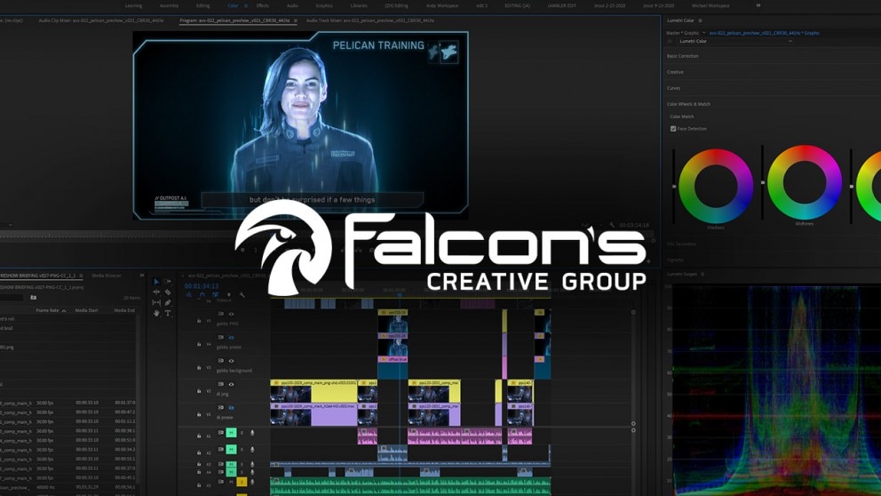Click the Media Start column header
881x496 pixels.
(86, 310)
